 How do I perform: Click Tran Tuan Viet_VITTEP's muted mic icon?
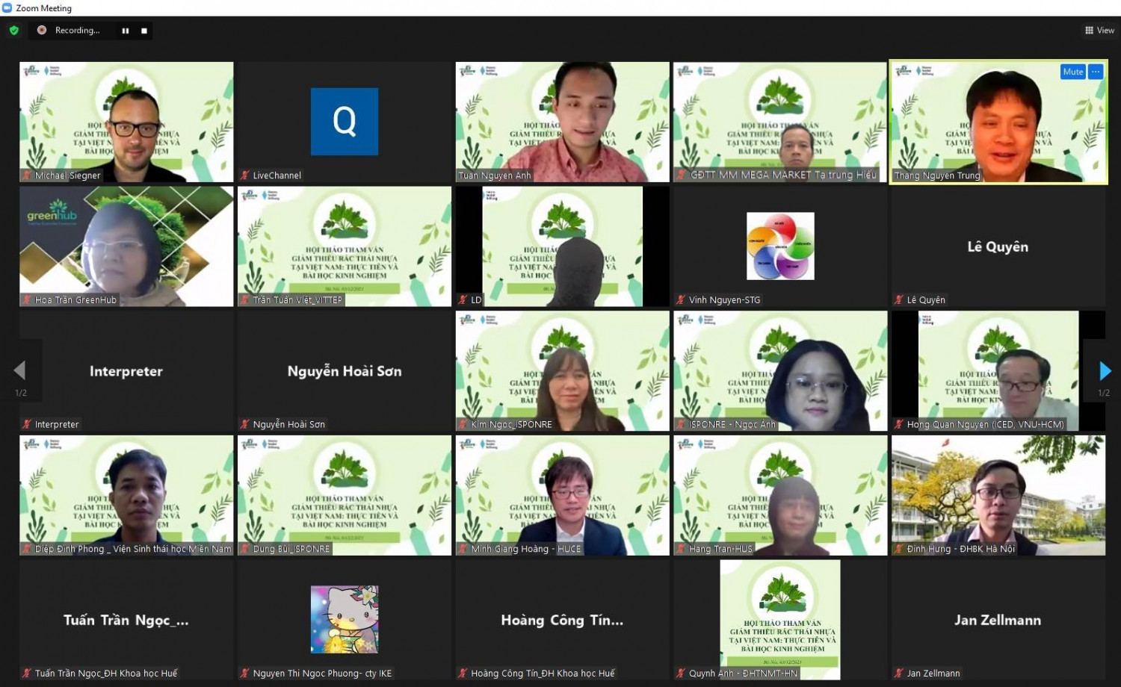(245, 300)
